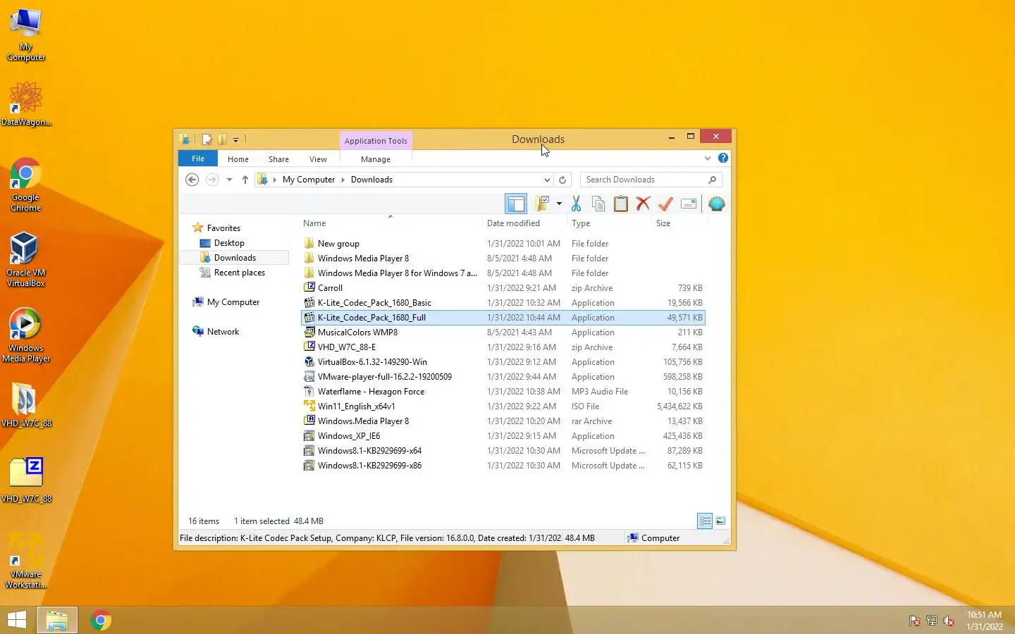Image resolution: width=1015 pixels, height=634 pixels.
Task: Select Desktop in navigation pane
Action: (x=229, y=243)
